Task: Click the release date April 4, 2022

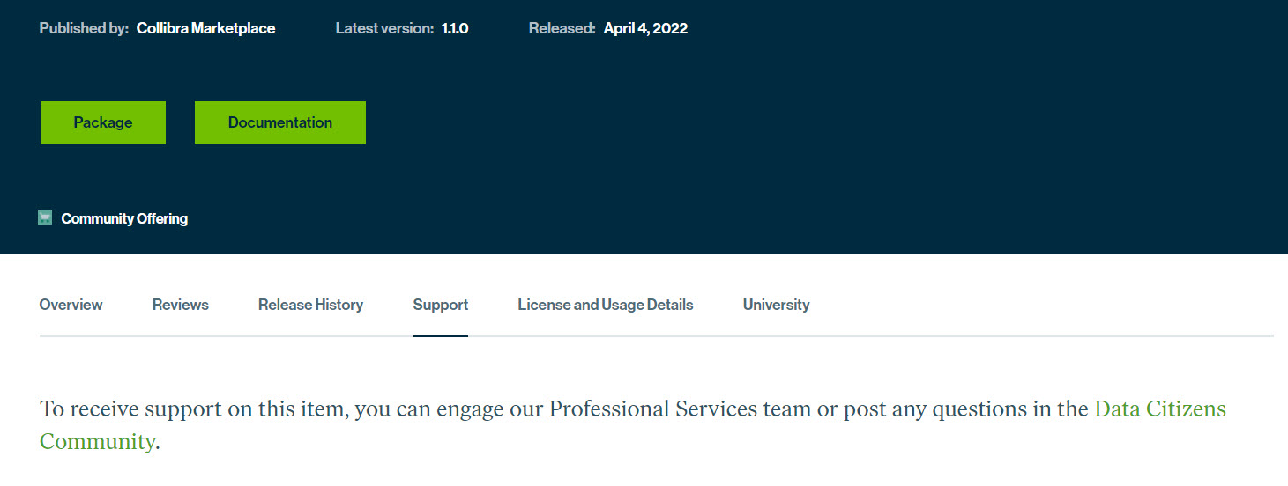Action: pos(645,28)
